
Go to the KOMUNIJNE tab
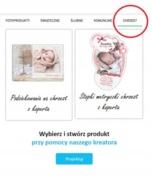click(103, 20)
